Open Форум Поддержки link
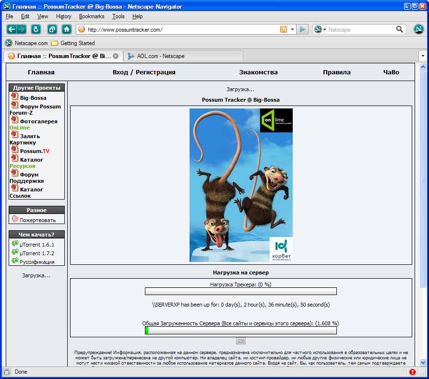 click(27, 178)
